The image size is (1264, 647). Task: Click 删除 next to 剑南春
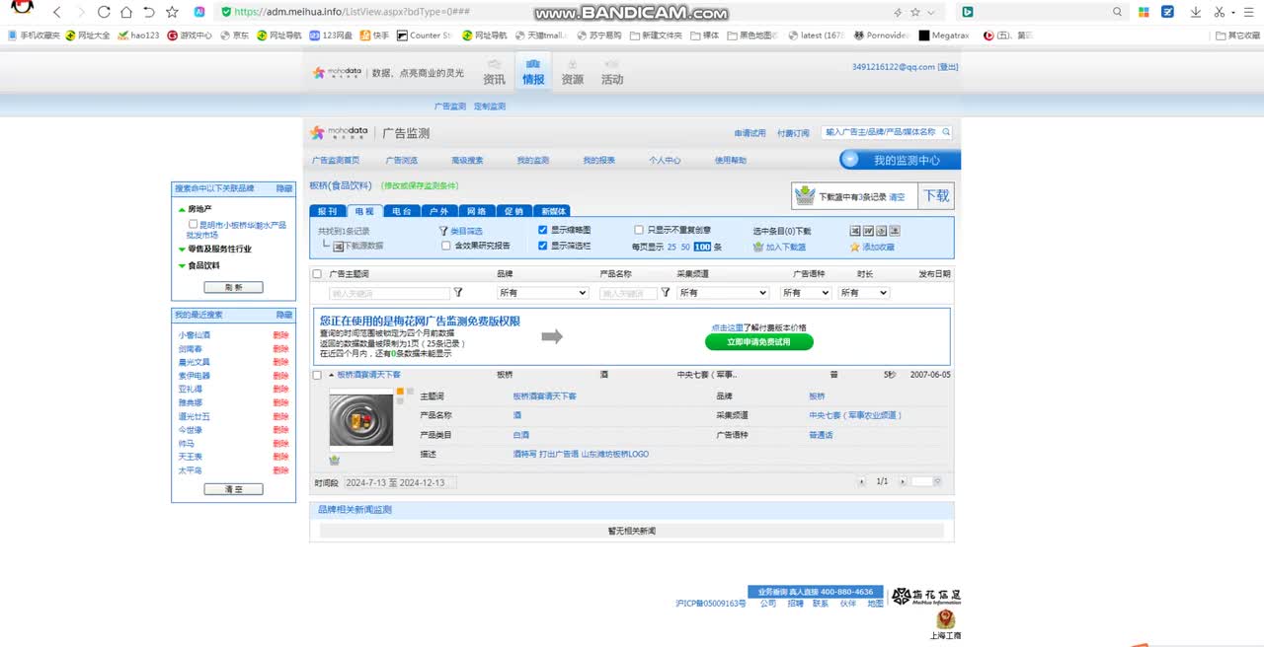tap(281, 348)
